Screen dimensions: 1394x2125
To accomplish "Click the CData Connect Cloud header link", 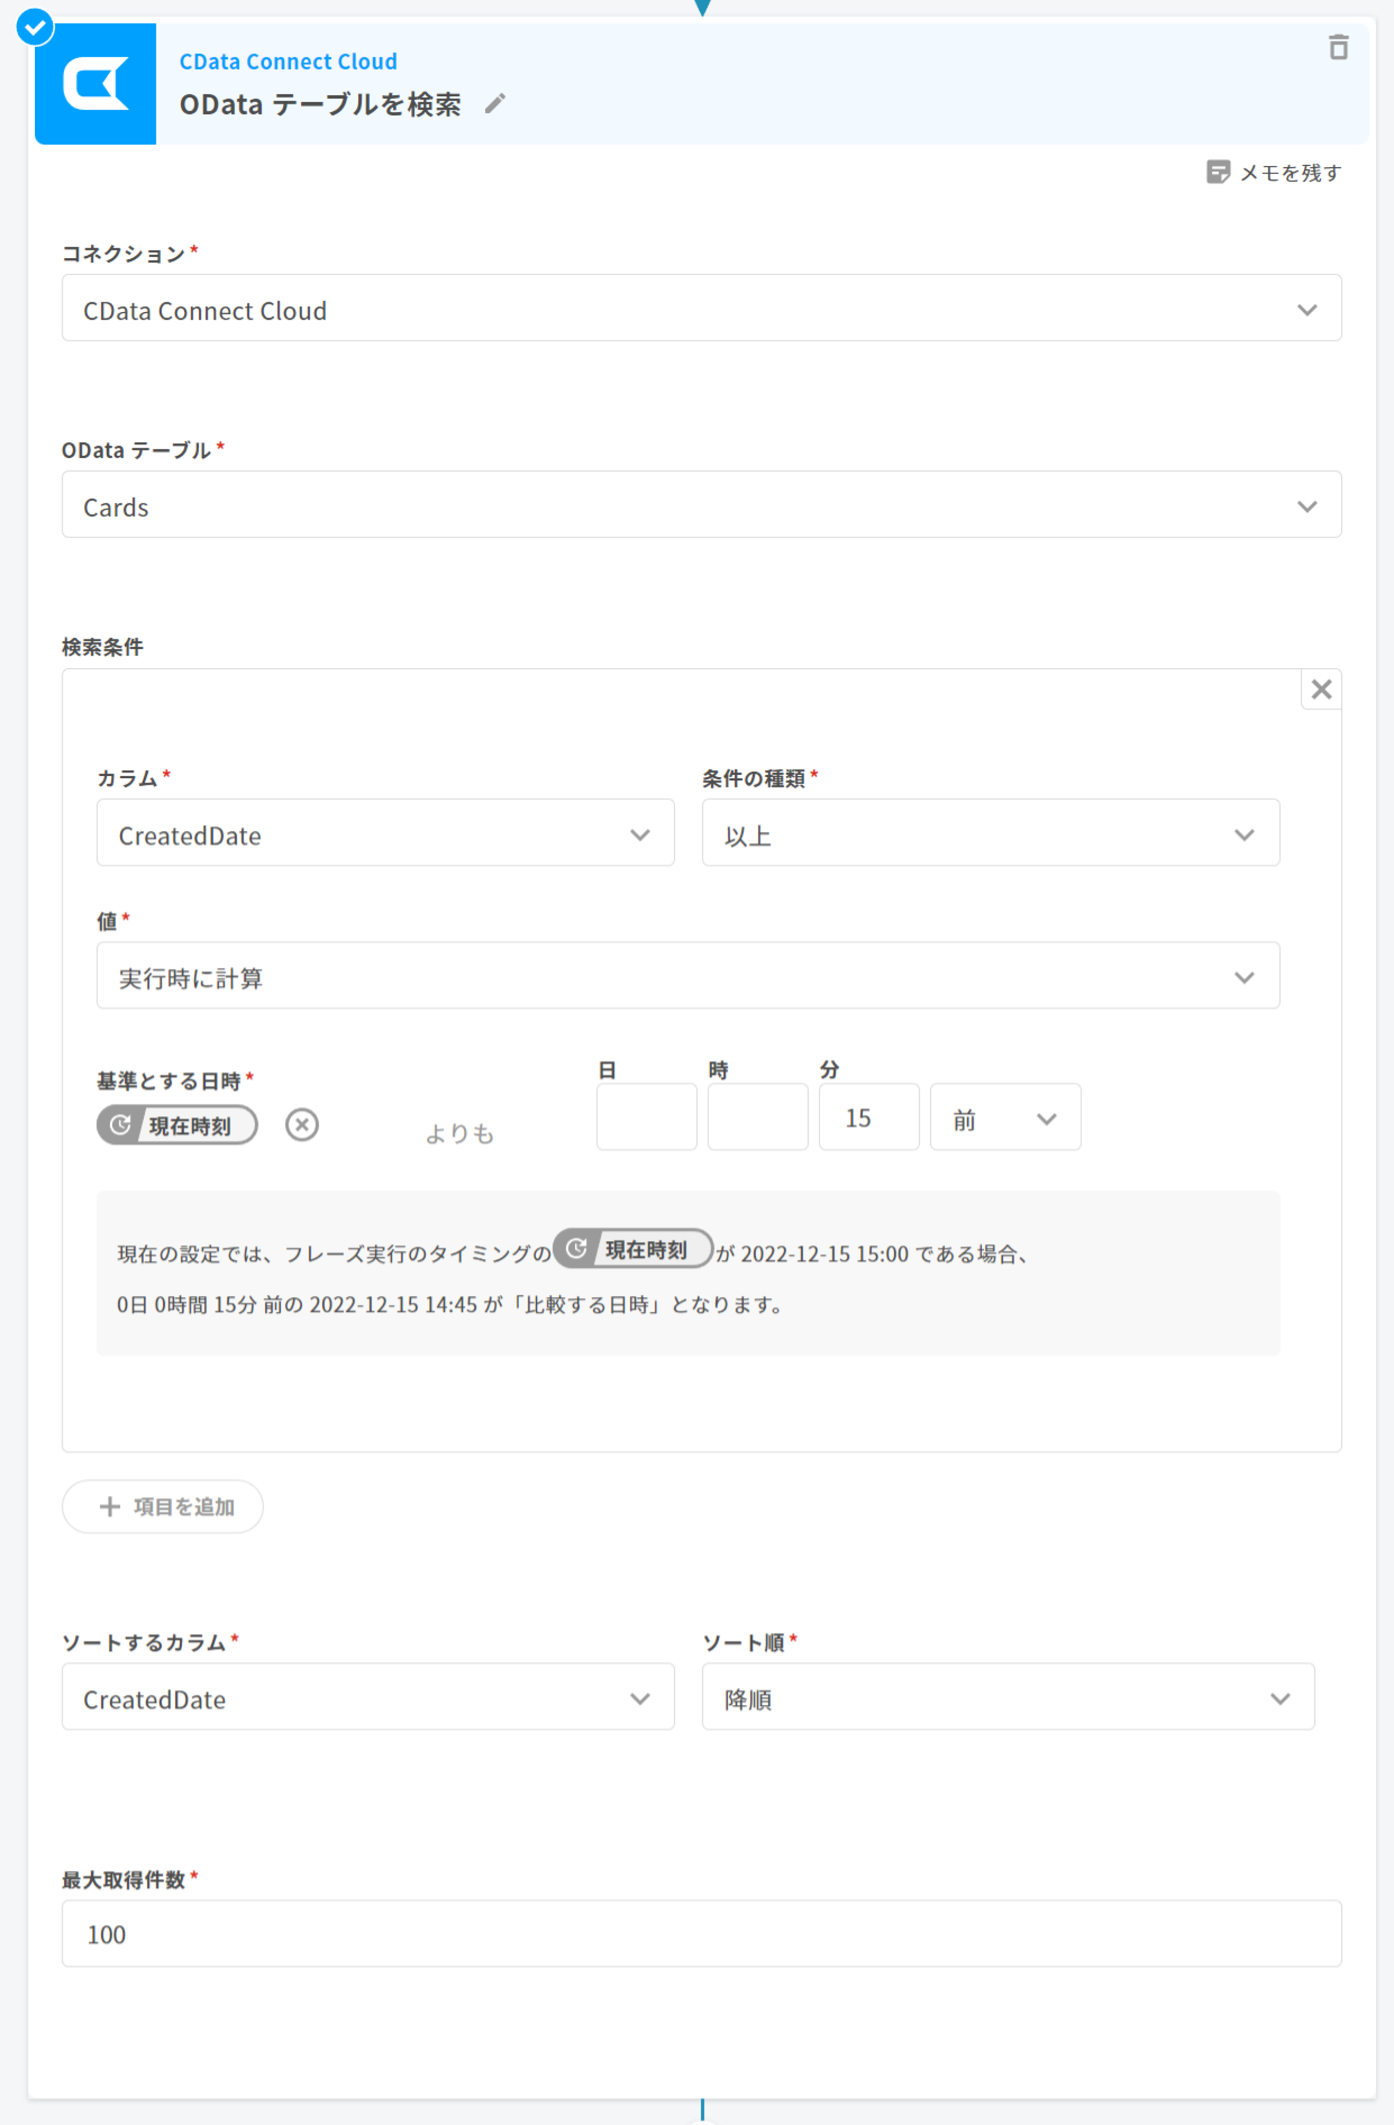I will point(288,62).
